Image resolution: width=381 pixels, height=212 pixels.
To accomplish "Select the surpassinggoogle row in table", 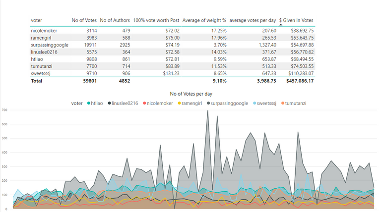I will 172,45.
